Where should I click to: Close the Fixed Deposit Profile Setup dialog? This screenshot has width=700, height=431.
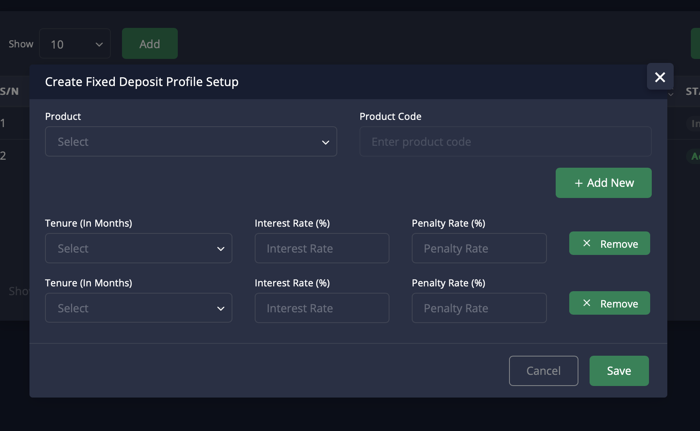pos(660,77)
